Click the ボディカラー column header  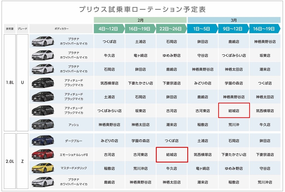[62, 29]
